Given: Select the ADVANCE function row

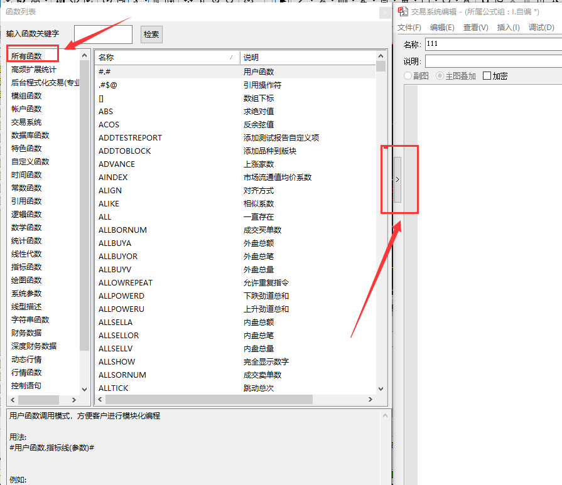Looking at the screenshot, I should pyautogui.click(x=235, y=164).
